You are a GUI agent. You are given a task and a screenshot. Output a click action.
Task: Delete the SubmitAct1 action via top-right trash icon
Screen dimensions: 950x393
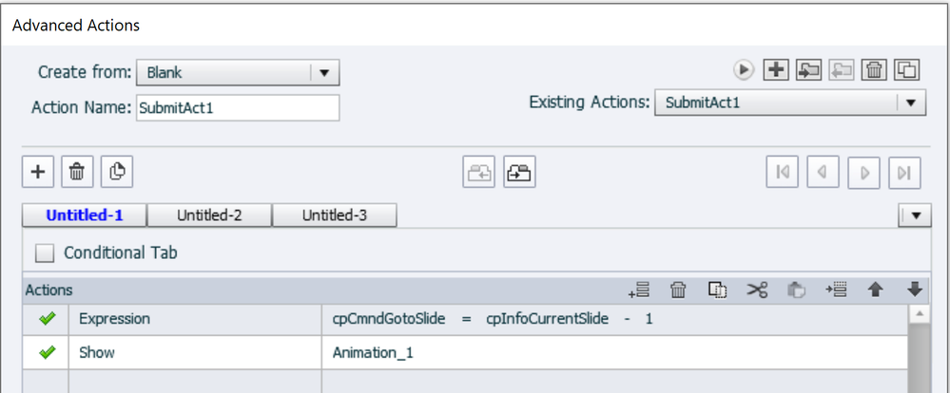pos(875,69)
